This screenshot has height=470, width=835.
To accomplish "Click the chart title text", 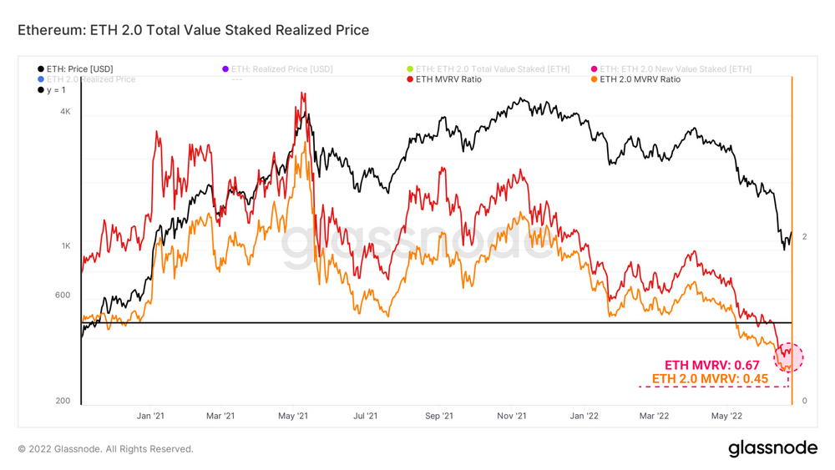I will point(194,30).
